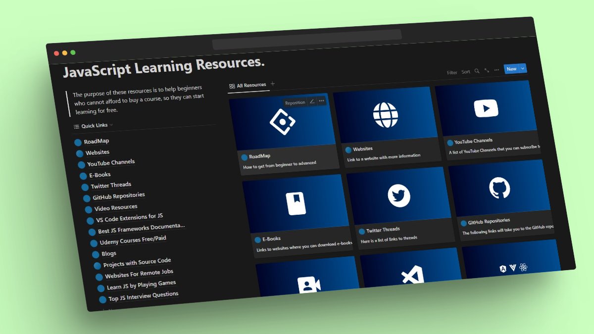The width and height of the screenshot is (594, 334).
Task: Open Best JS Frameworks Documenta... link
Action: [x=141, y=229]
